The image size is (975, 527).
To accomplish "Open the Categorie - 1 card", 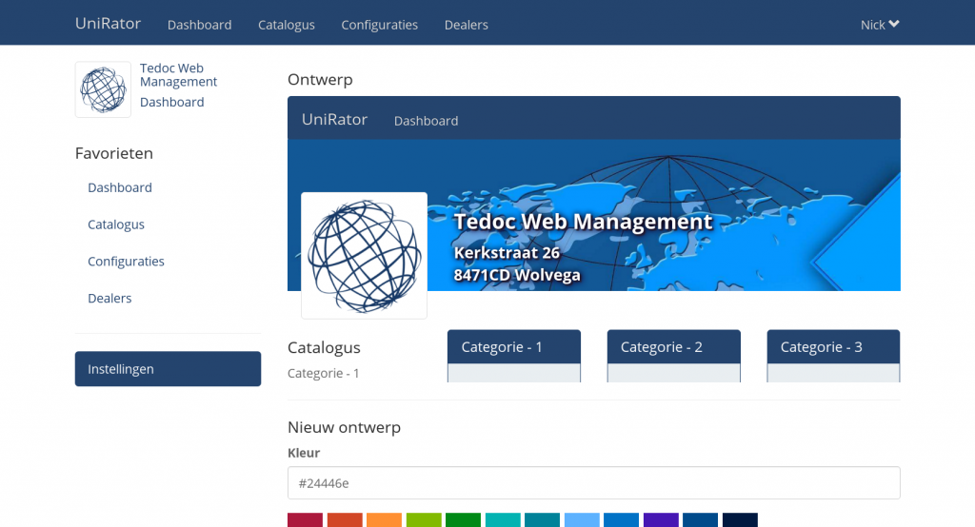I will pyautogui.click(x=514, y=356).
